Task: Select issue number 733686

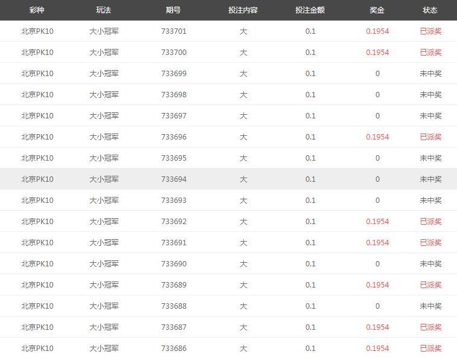Action: click(174, 349)
